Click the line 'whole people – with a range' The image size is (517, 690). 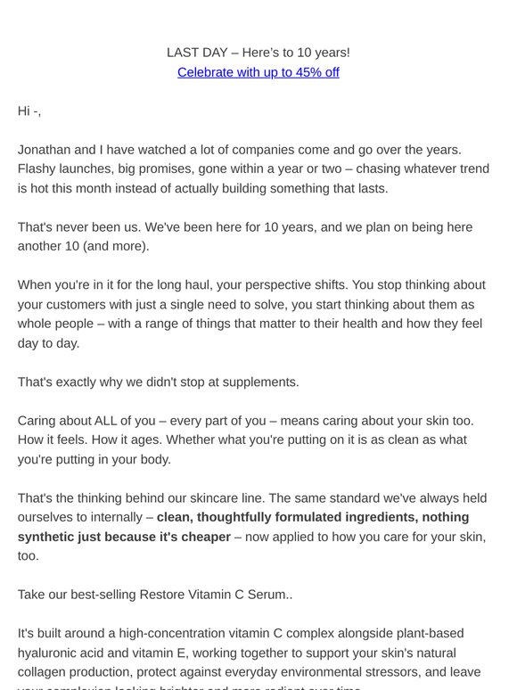250,324
